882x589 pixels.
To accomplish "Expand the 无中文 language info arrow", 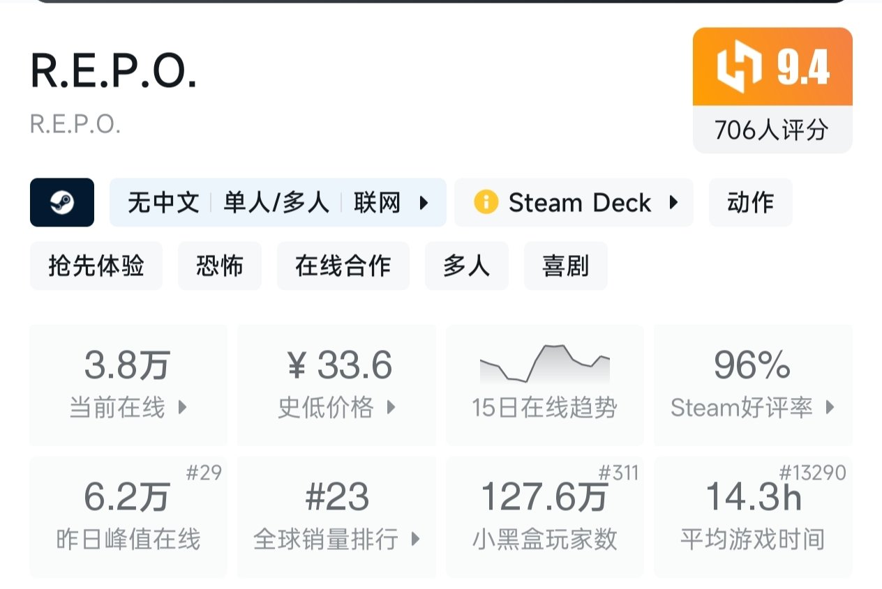I will [x=423, y=203].
